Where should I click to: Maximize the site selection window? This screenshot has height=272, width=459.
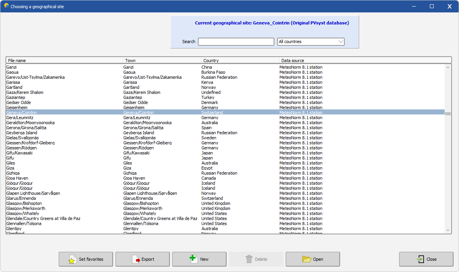(x=432, y=6)
